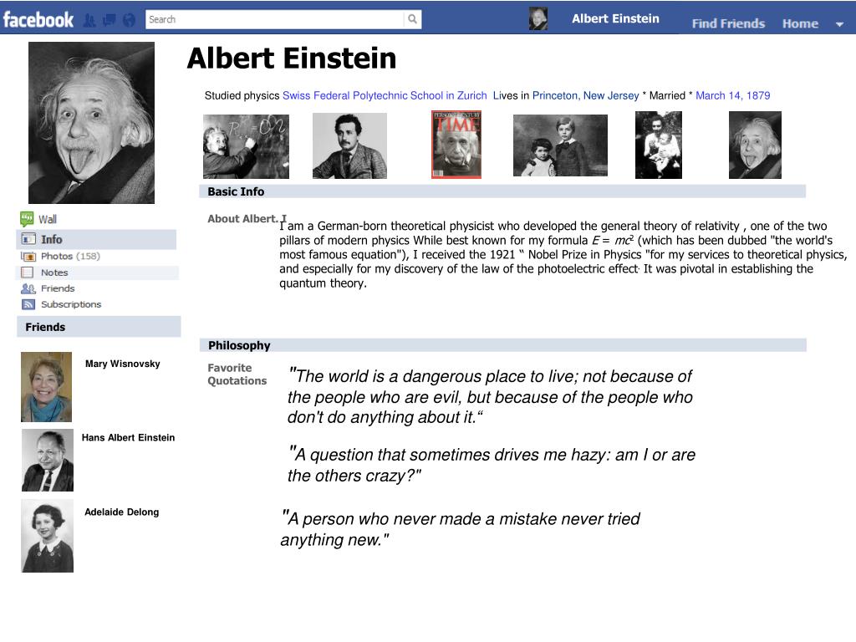856x642 pixels.
Task: Click the Find Friends link
Action: tap(728, 23)
